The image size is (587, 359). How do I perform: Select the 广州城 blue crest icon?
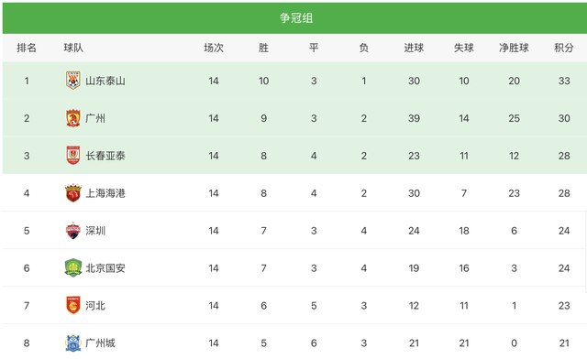73,343
